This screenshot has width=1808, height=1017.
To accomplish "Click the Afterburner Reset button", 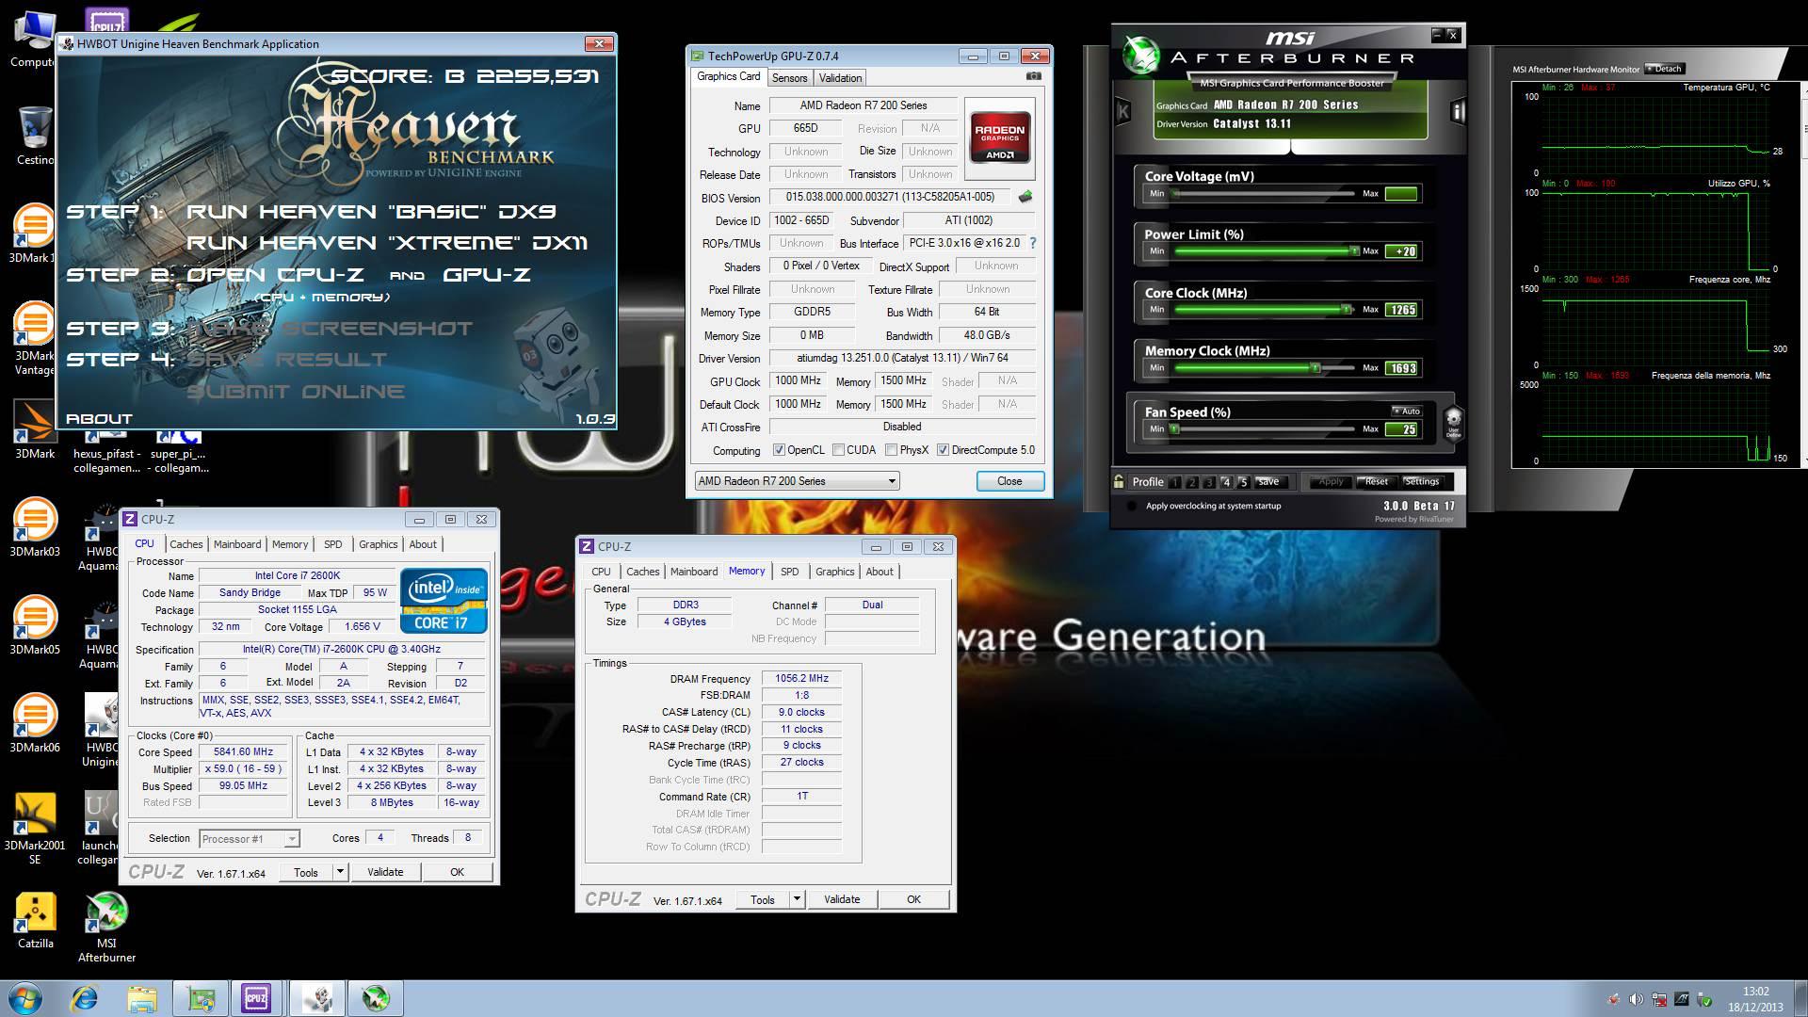I will [x=1376, y=481].
